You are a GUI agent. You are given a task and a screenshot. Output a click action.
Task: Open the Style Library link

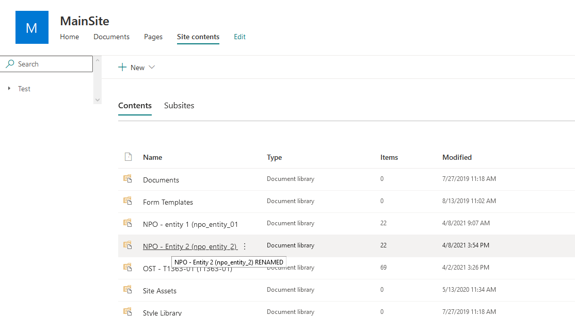tap(162, 312)
